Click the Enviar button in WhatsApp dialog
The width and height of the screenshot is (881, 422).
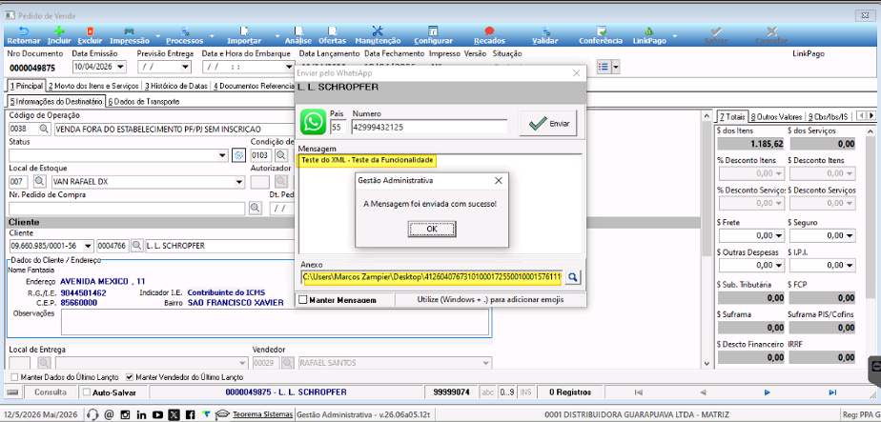[548, 123]
